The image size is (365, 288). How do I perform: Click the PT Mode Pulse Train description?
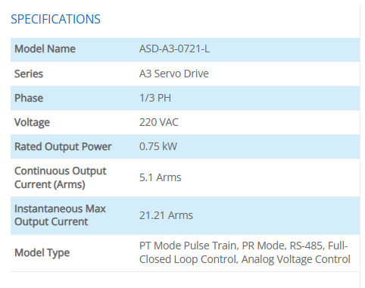[188, 246]
